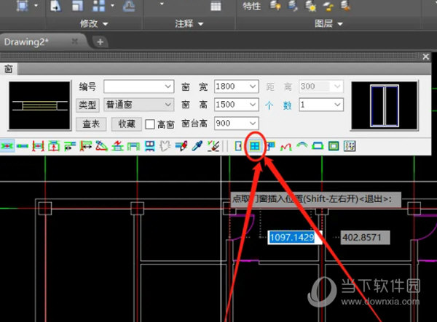Expand the 窗宽 1800 dropdown

coord(253,86)
